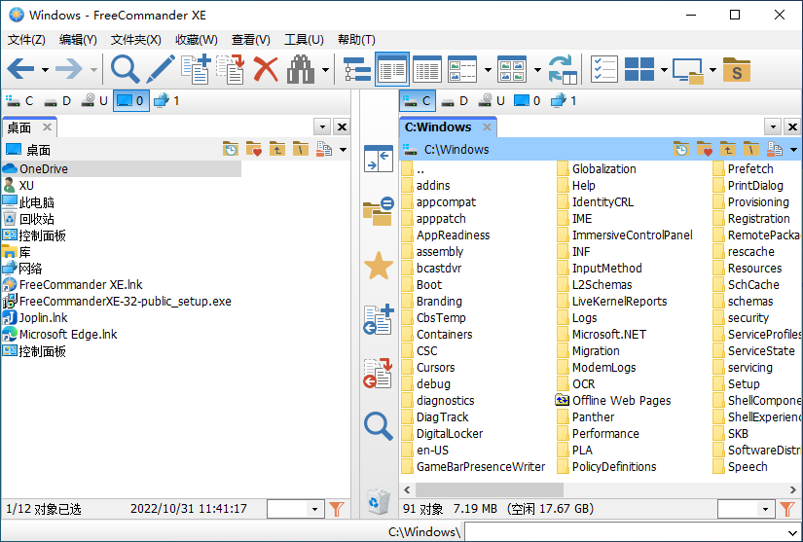Screen dimensions: 803x542
Task: Click the middle bar magnifier search icon
Action: point(379,426)
